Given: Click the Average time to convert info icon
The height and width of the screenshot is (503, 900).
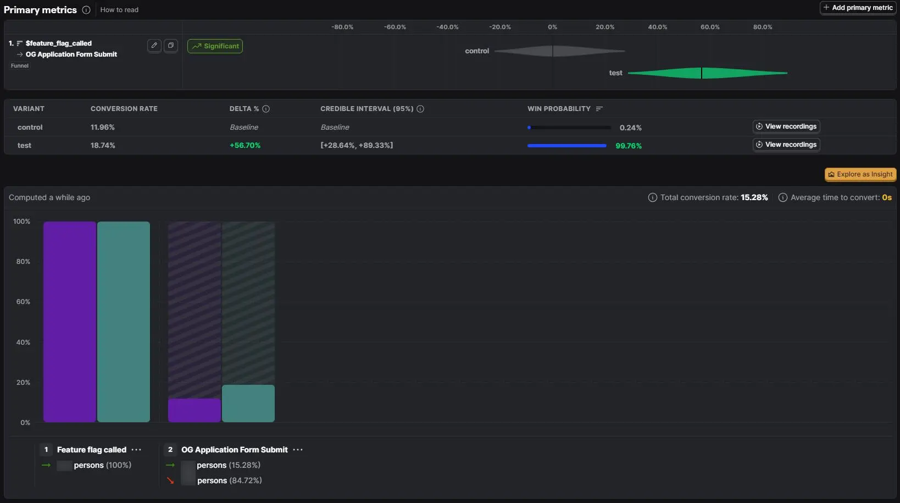Looking at the screenshot, I should 783,197.
